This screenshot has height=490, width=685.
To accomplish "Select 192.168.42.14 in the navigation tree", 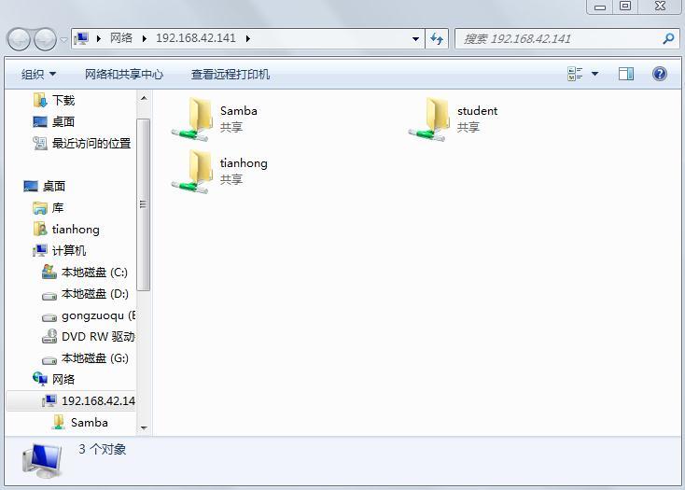I will [71, 401].
